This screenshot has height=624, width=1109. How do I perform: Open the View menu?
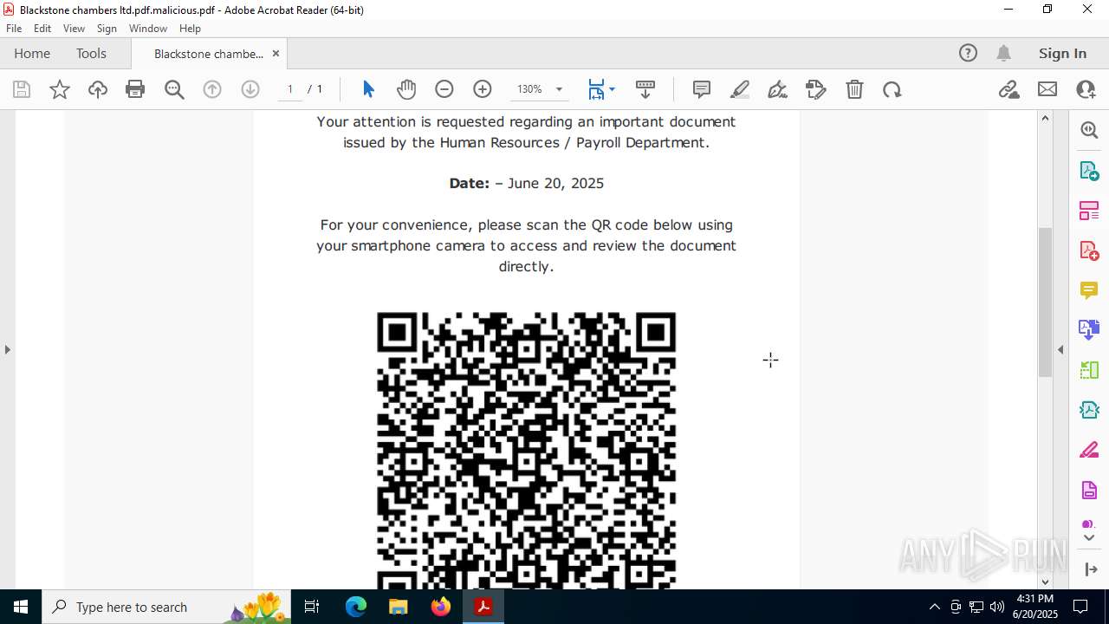point(74,28)
